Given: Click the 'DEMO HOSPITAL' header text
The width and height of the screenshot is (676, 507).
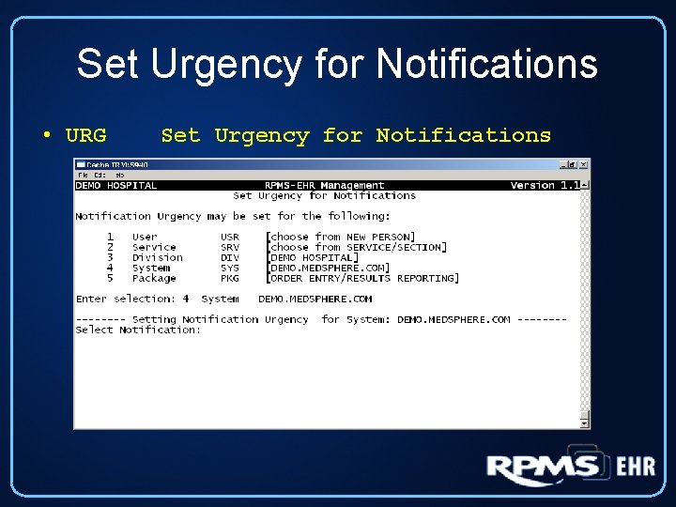Looking at the screenshot, I should click(x=116, y=185).
